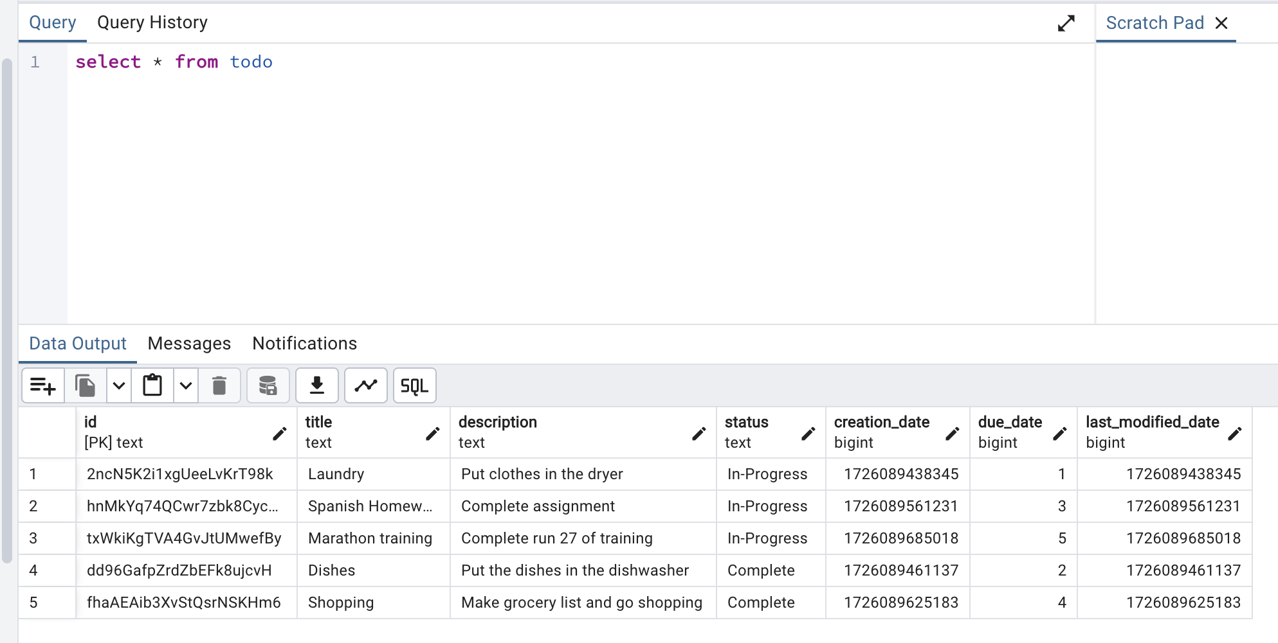Download the query results as file
Viewport: 1278px width, 643px height.
point(317,386)
